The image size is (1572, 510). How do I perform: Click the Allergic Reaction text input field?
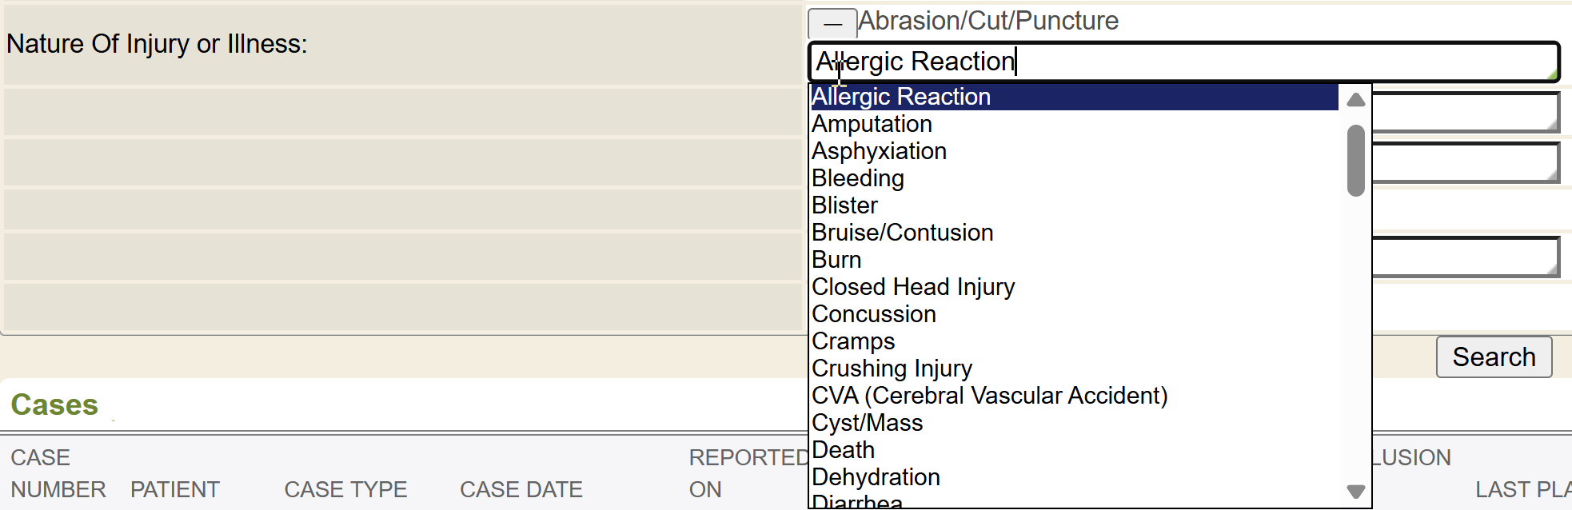(x=1183, y=62)
